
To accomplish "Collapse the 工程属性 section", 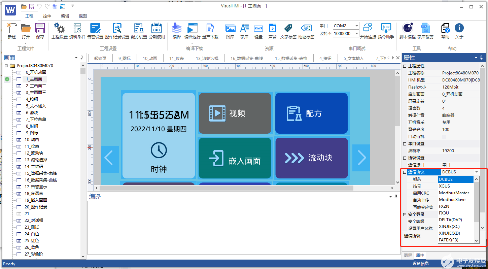I will click(405, 66).
